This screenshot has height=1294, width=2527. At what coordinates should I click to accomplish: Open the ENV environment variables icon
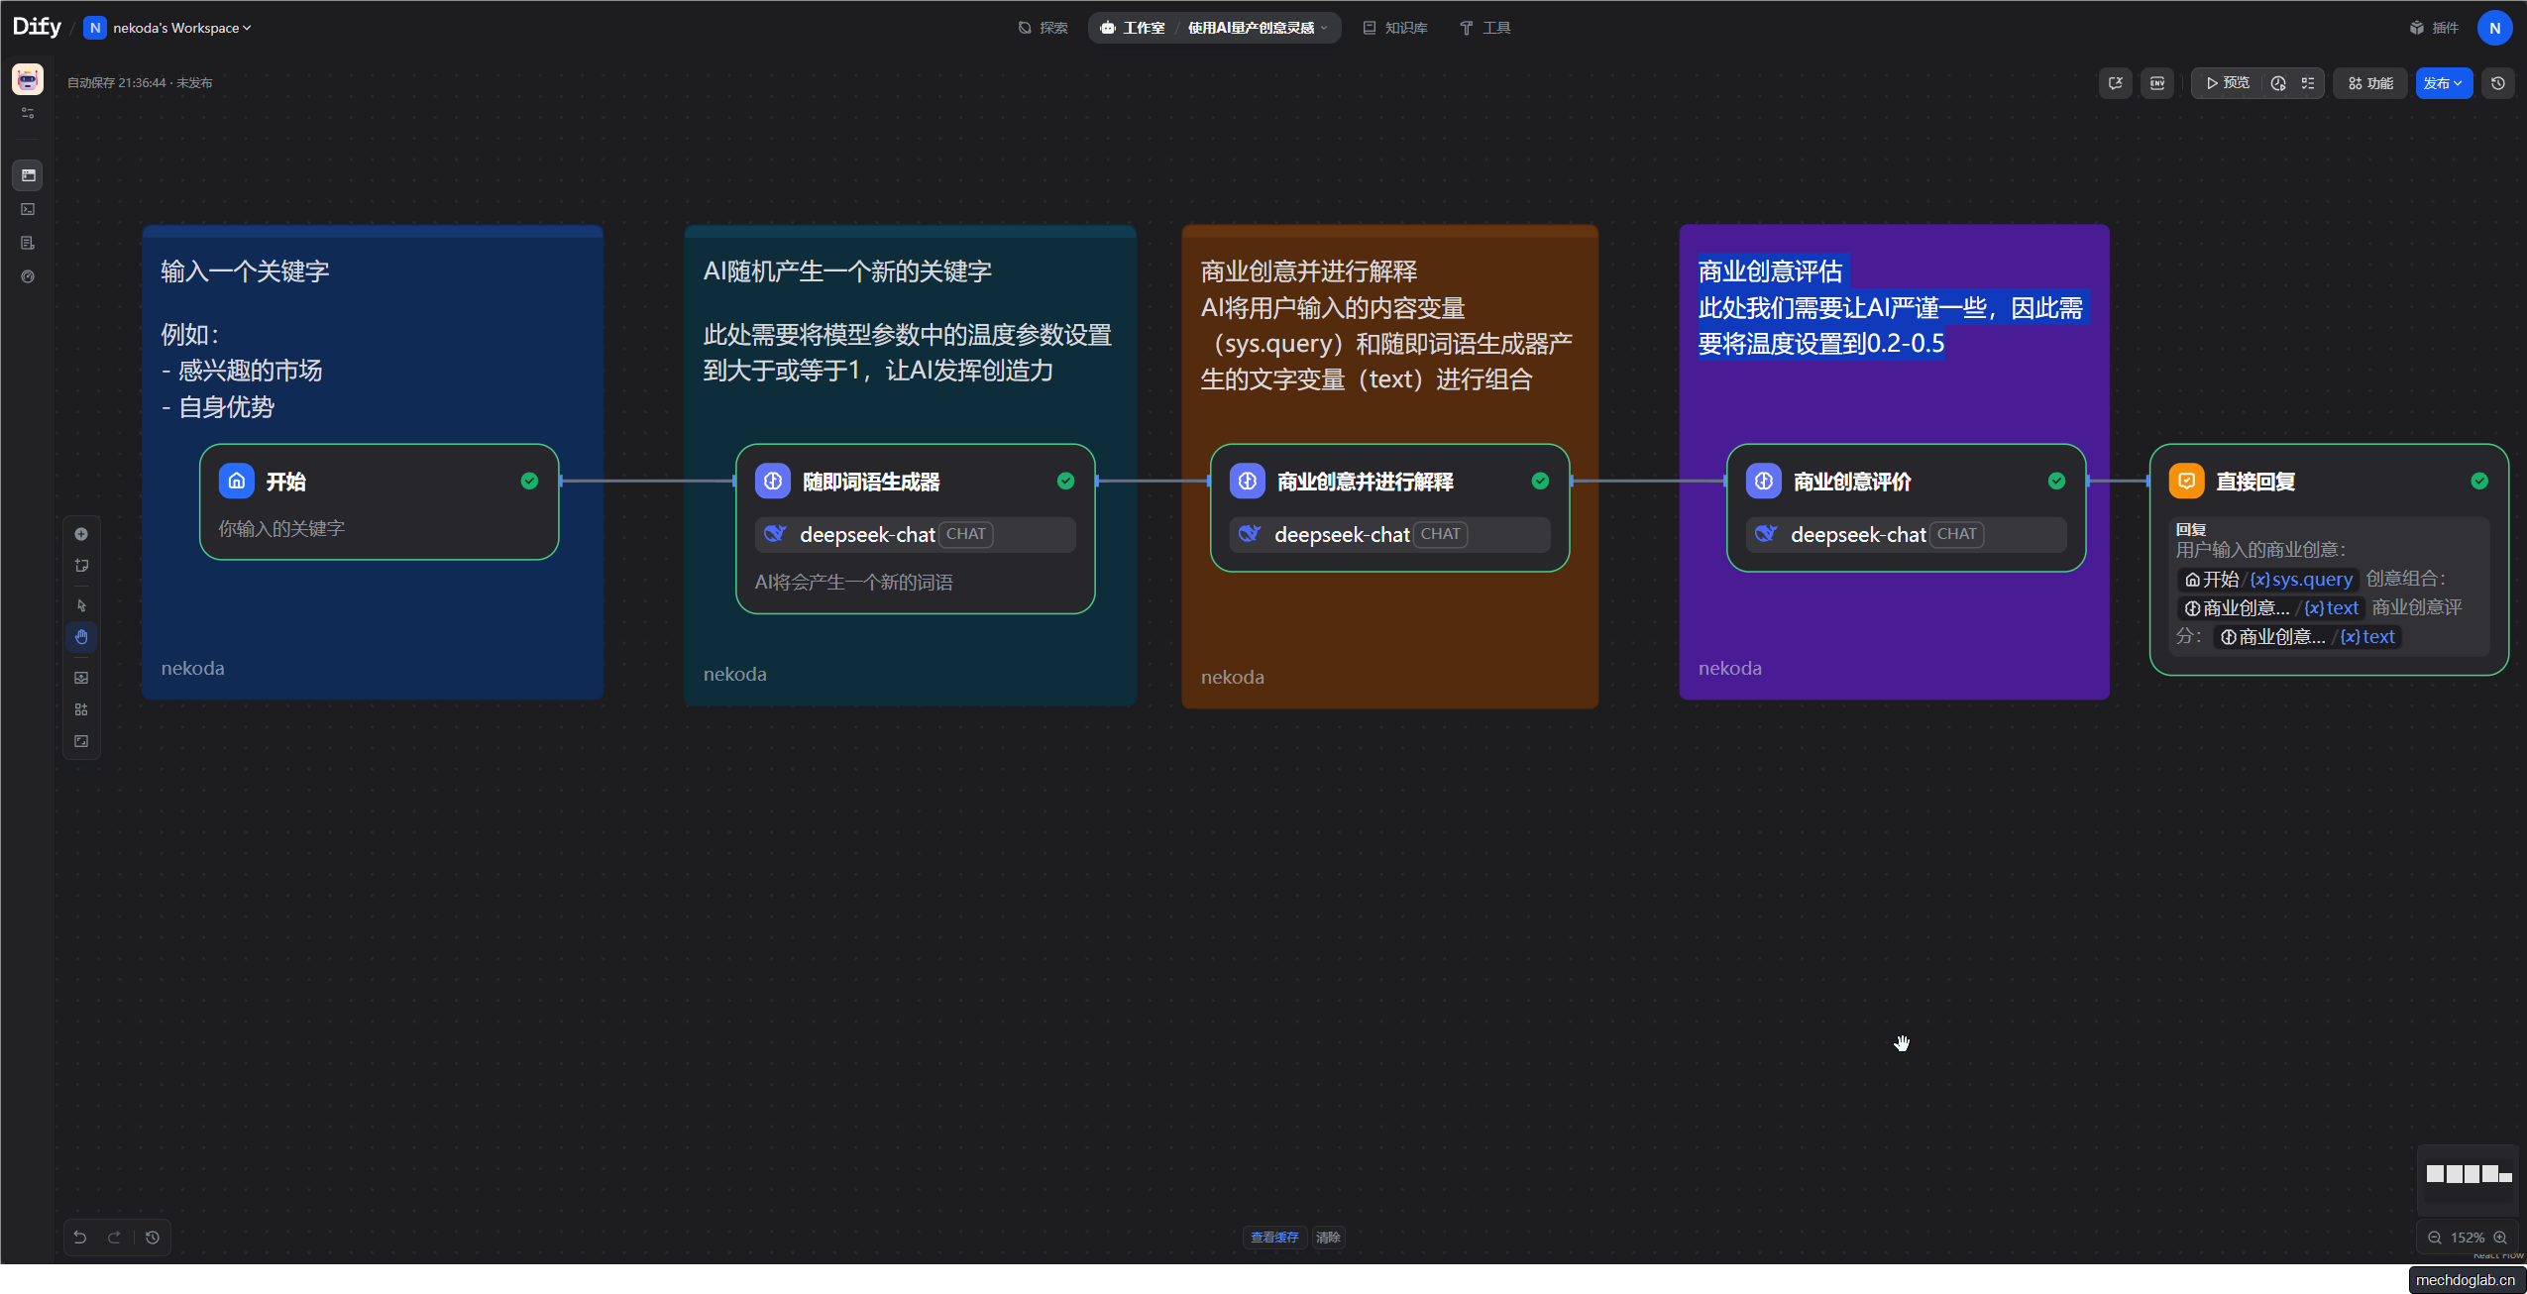pyautogui.click(x=2158, y=83)
